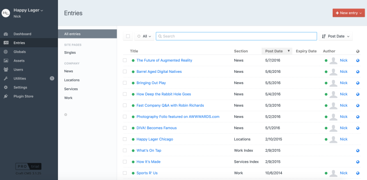The image size is (367, 180).
Task: Select checkbox for Photography Folio entry
Action: 125,117
